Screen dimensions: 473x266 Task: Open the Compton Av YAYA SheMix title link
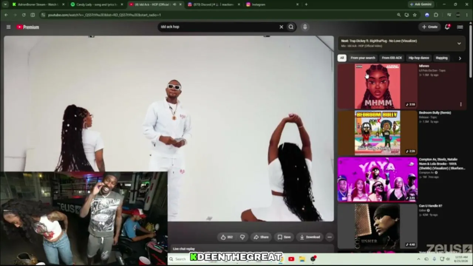[x=441, y=164]
